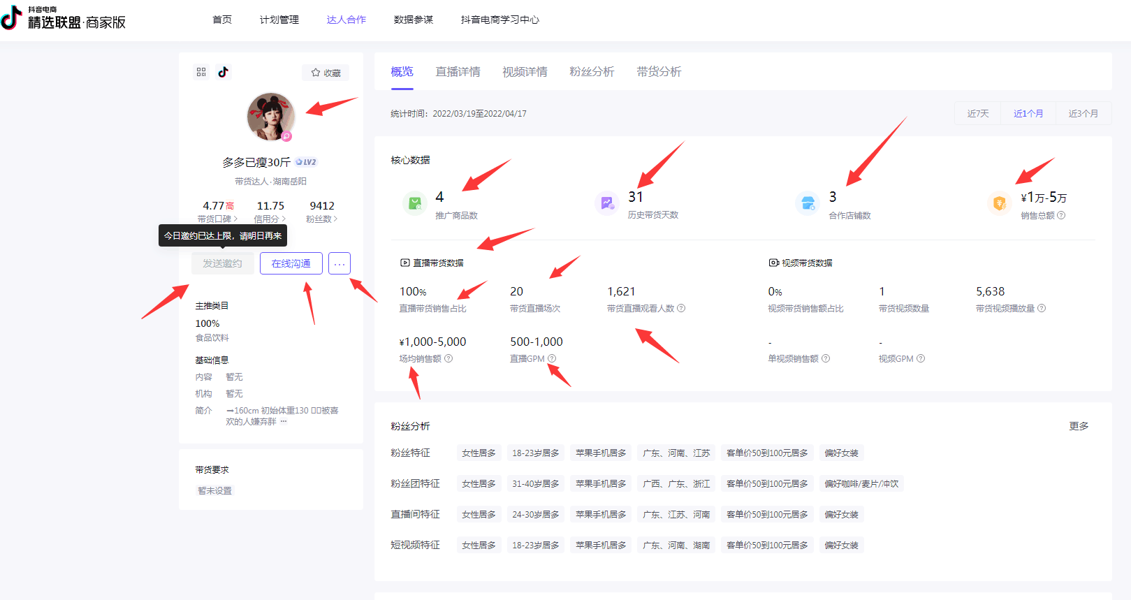The width and height of the screenshot is (1131, 600).
Task: Click the 在线沟通 chat button
Action: [291, 263]
